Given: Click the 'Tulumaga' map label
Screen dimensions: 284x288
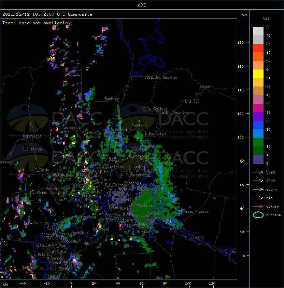Looking at the screenshot, I should coord(116,151).
